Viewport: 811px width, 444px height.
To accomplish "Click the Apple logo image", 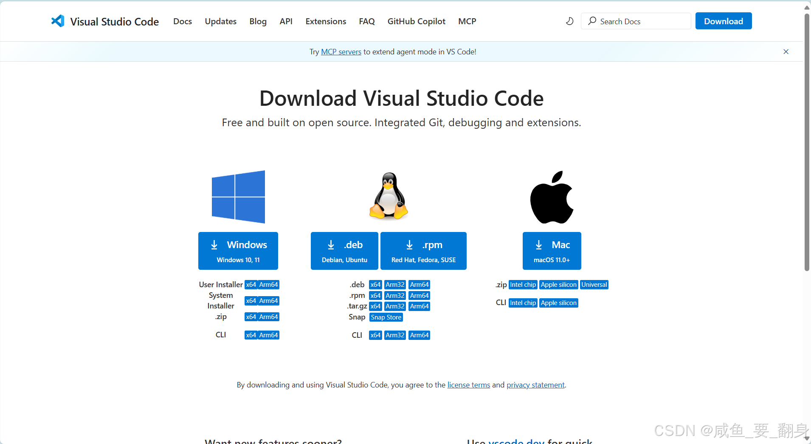I will point(552,197).
